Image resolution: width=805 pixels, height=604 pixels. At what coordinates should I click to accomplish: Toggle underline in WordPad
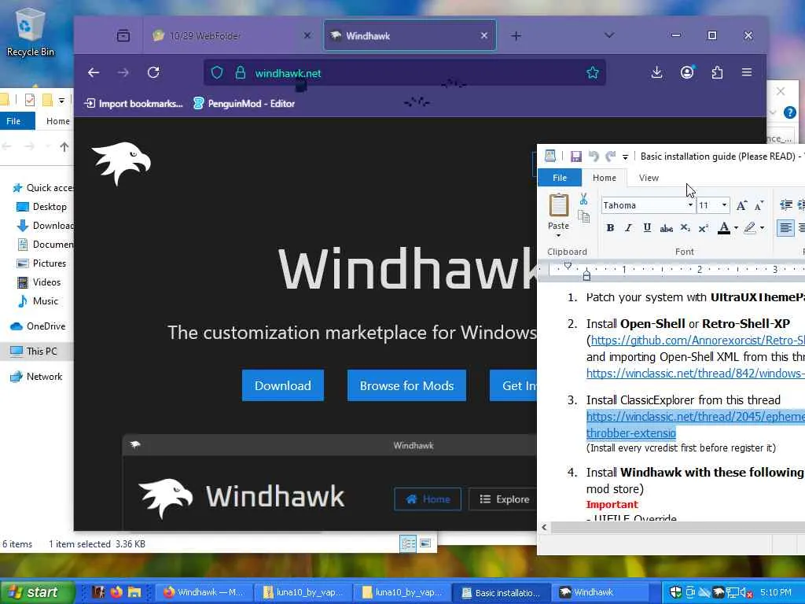pos(647,228)
